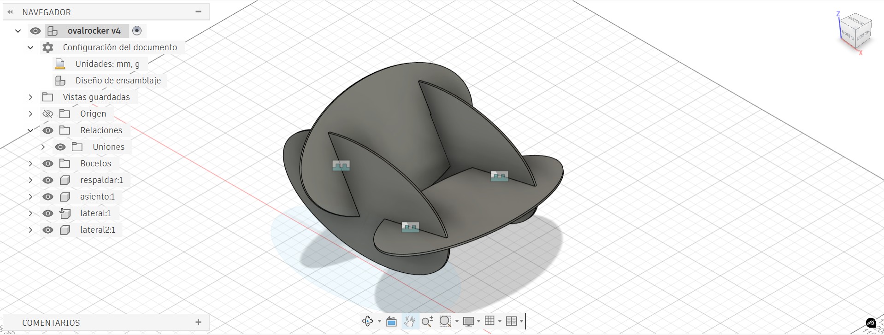
Task: Click the ViewCube in the corner
Action: [x=855, y=31]
